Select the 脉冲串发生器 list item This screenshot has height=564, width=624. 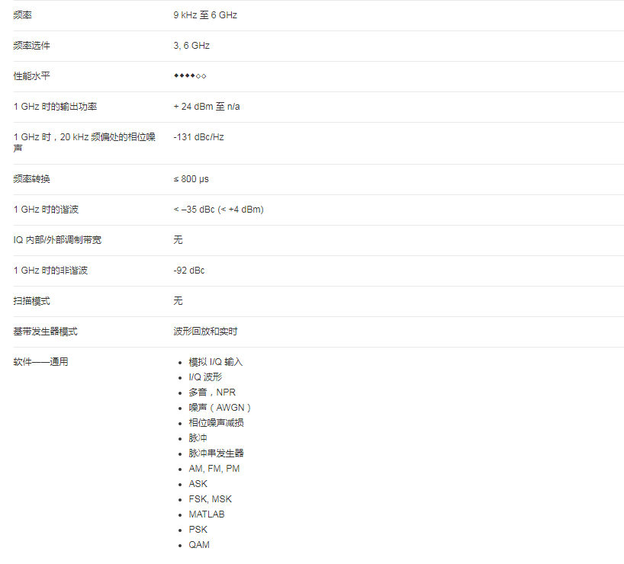[217, 453]
